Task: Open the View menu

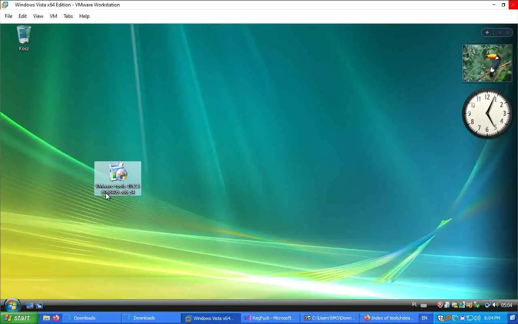Action: [x=38, y=16]
